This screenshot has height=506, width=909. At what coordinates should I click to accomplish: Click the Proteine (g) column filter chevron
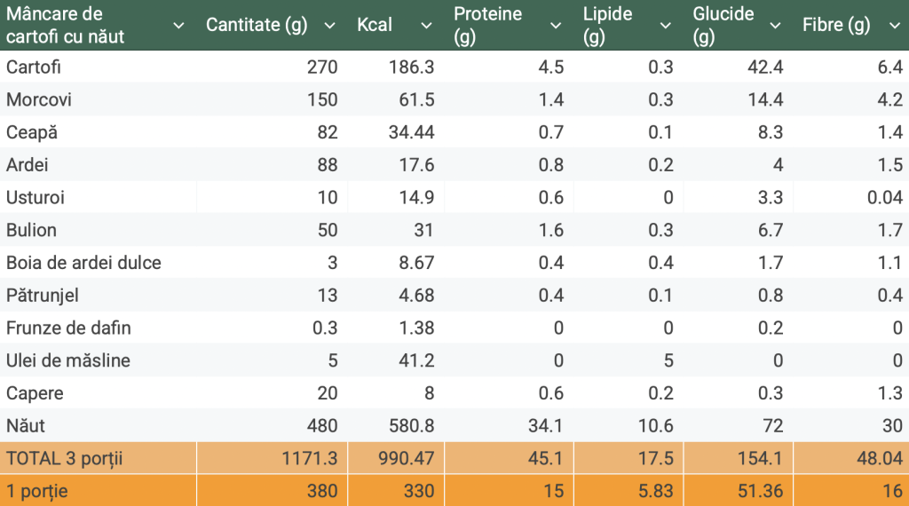tap(556, 26)
